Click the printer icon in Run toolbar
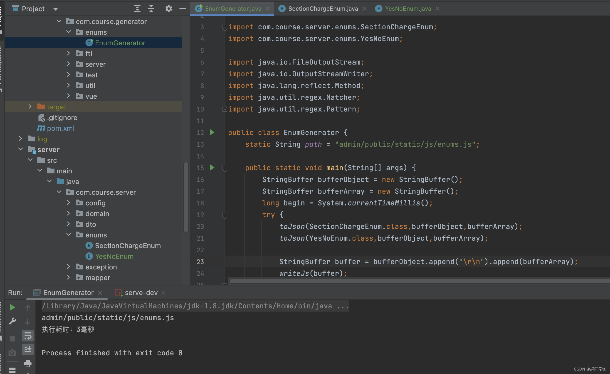The width and height of the screenshot is (610, 374). pos(28,363)
